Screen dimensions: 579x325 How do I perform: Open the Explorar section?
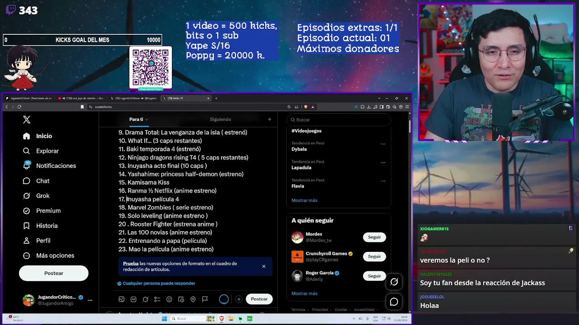point(41,151)
